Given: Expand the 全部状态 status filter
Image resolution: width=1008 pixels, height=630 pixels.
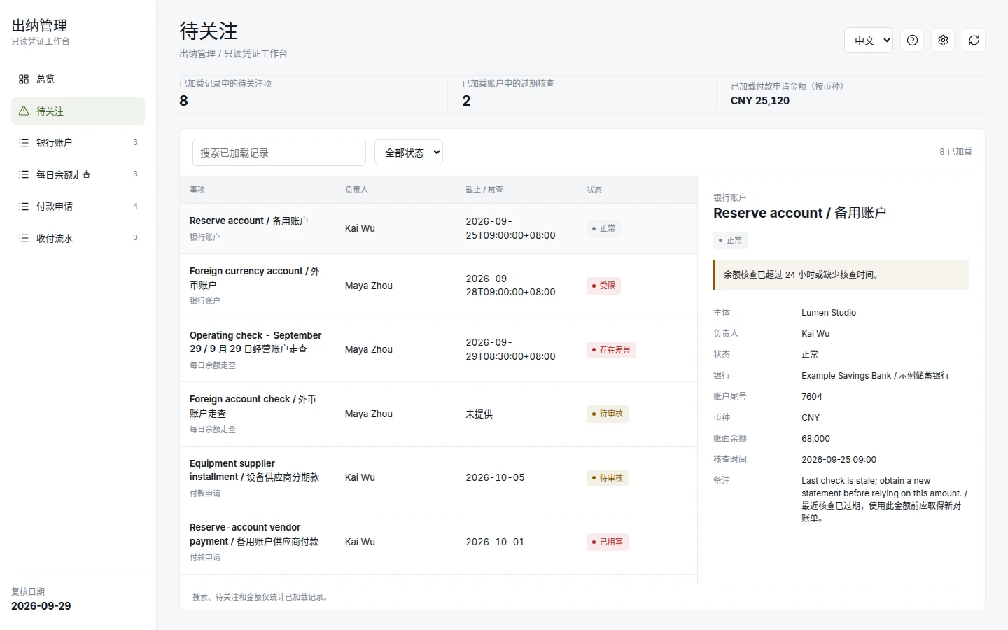Looking at the screenshot, I should tap(409, 152).
